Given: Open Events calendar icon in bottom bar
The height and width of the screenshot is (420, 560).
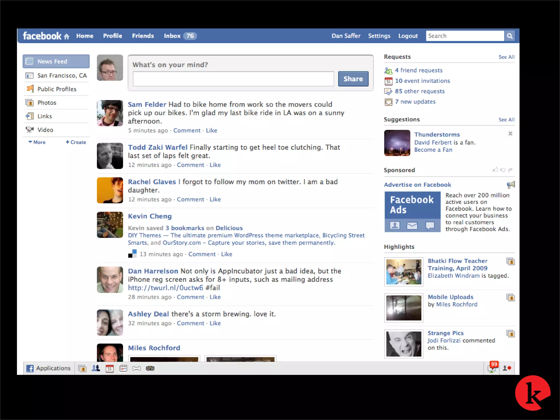Looking at the screenshot, I should tap(109, 368).
